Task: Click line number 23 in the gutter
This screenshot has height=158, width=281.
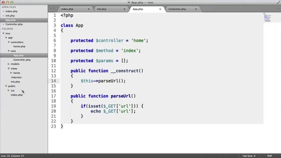Action: tap(54, 126)
